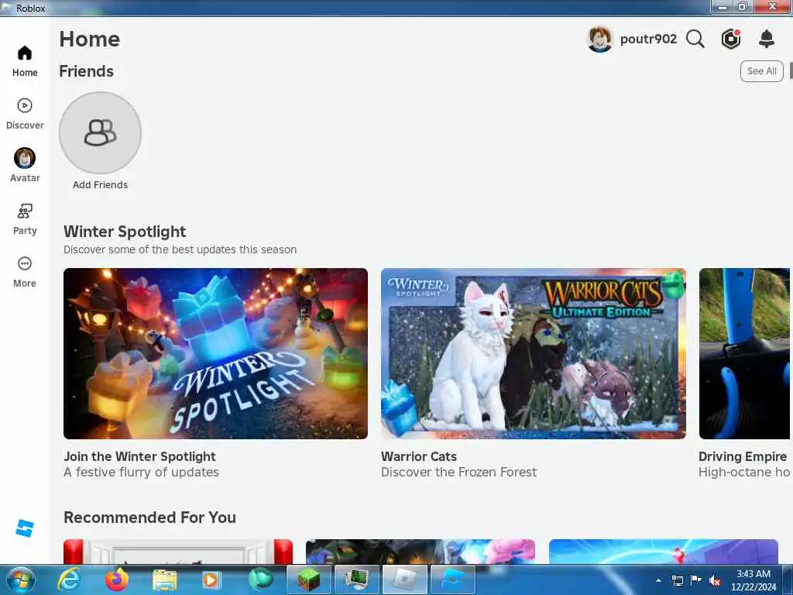
Task: Open the Home sidebar tab
Action: tap(25, 60)
